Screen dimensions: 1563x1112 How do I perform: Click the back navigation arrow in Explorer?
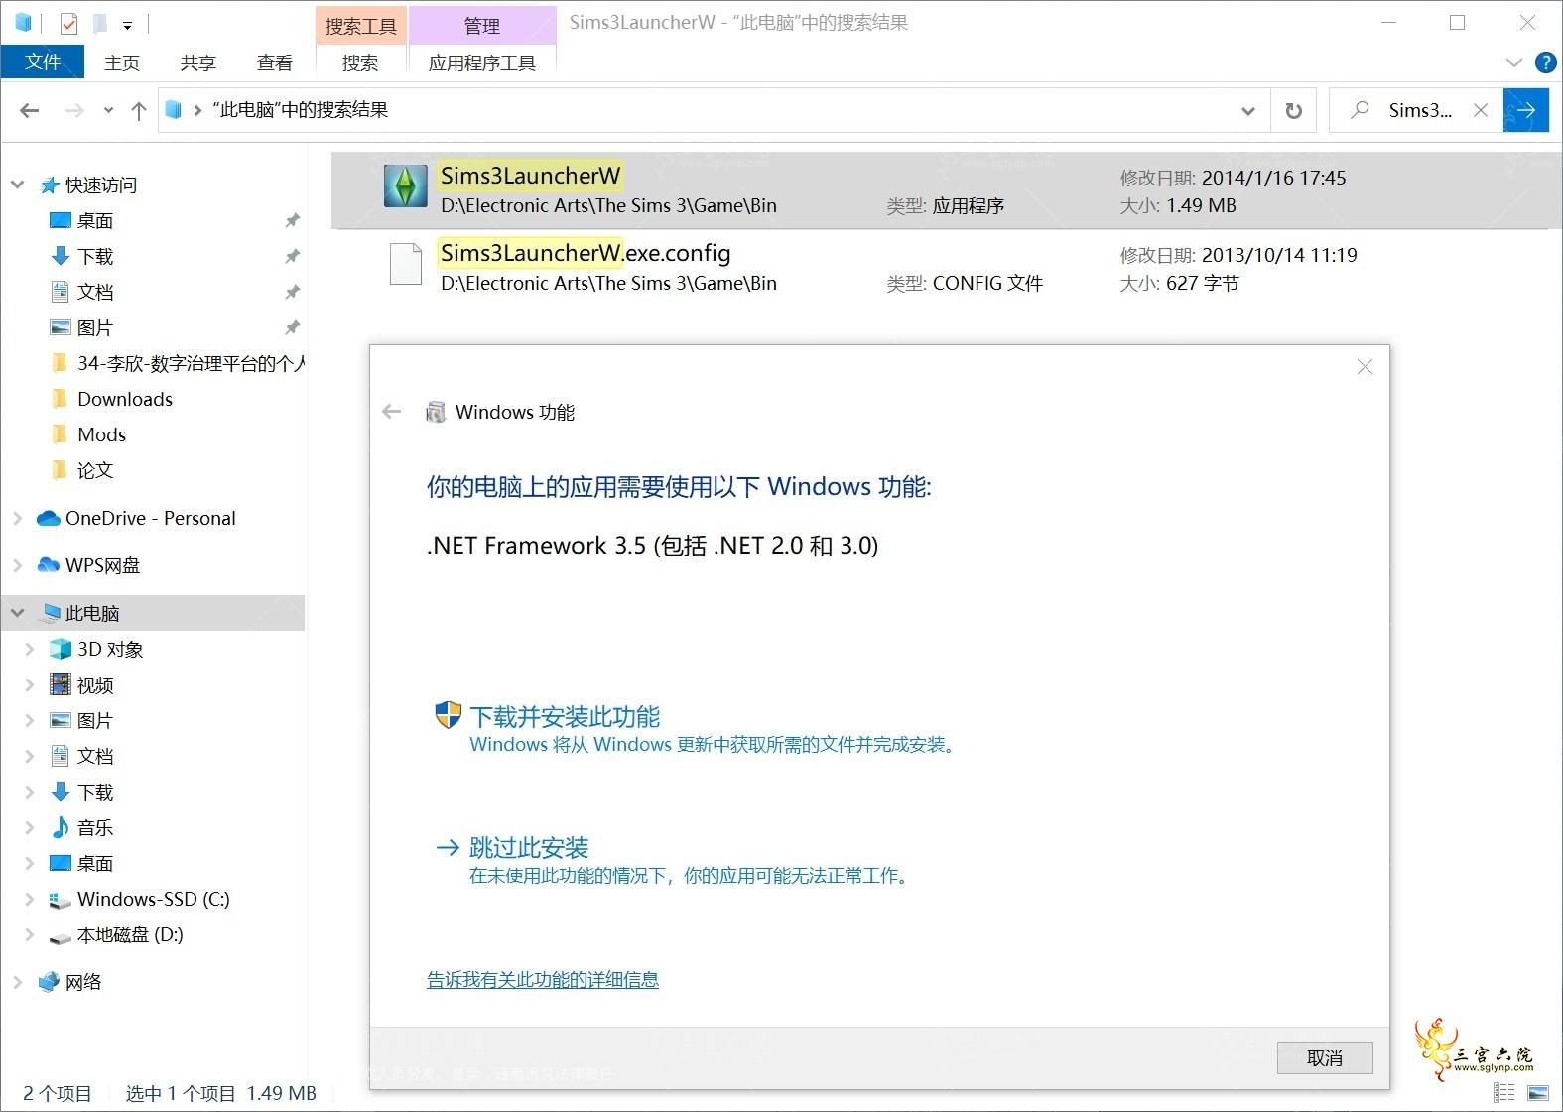pos(30,110)
